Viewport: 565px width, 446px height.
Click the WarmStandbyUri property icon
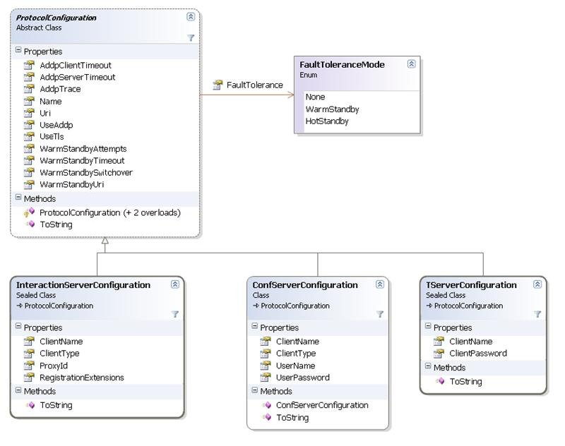pos(29,184)
